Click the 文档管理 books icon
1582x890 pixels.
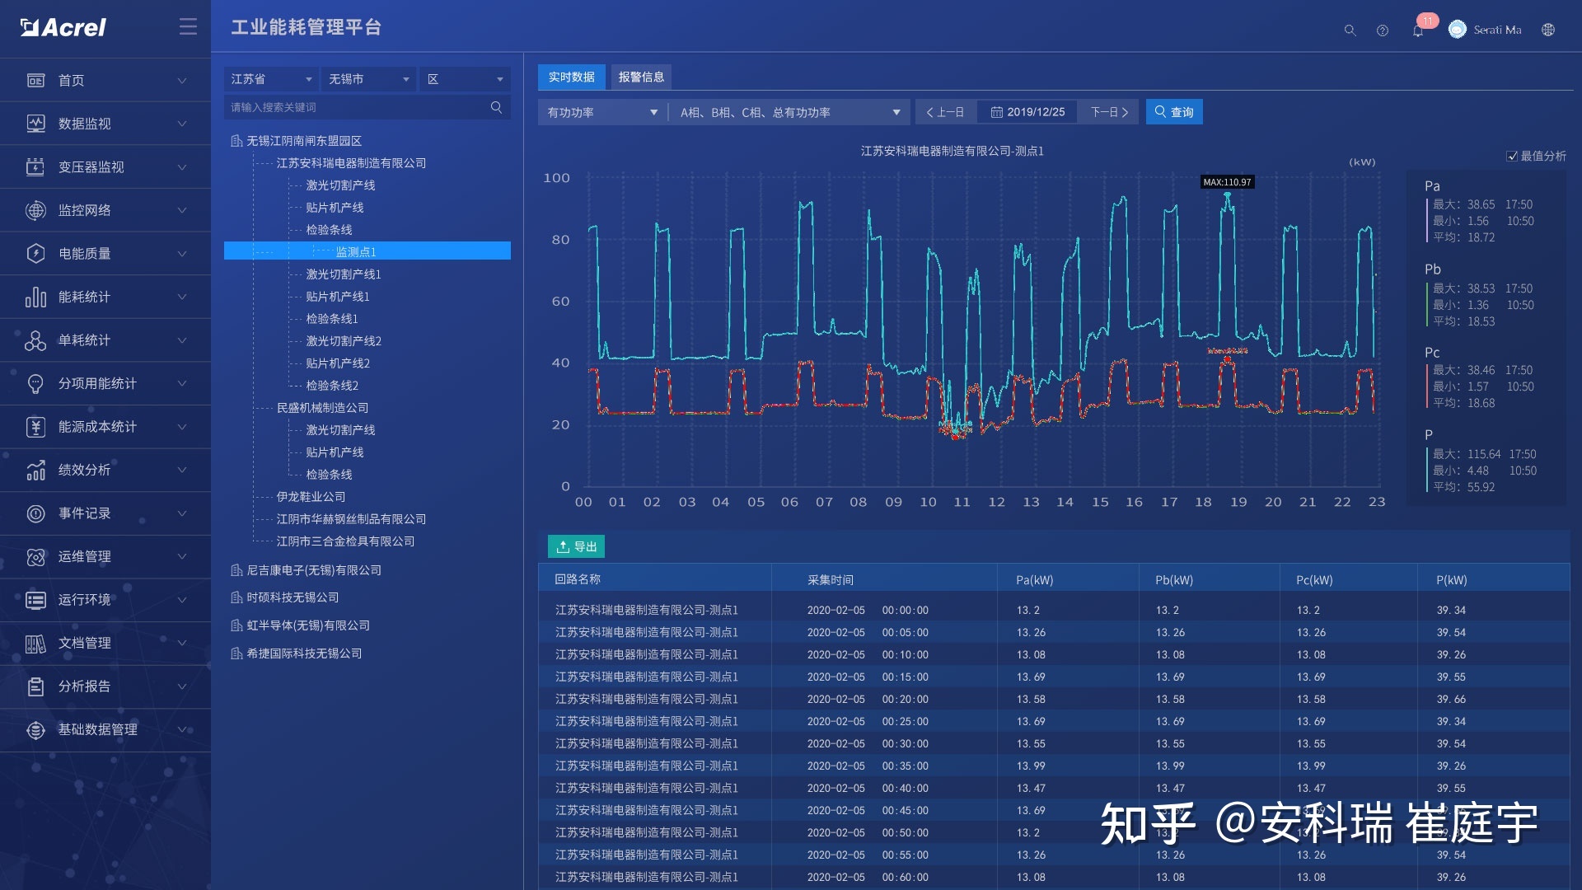pos(35,644)
